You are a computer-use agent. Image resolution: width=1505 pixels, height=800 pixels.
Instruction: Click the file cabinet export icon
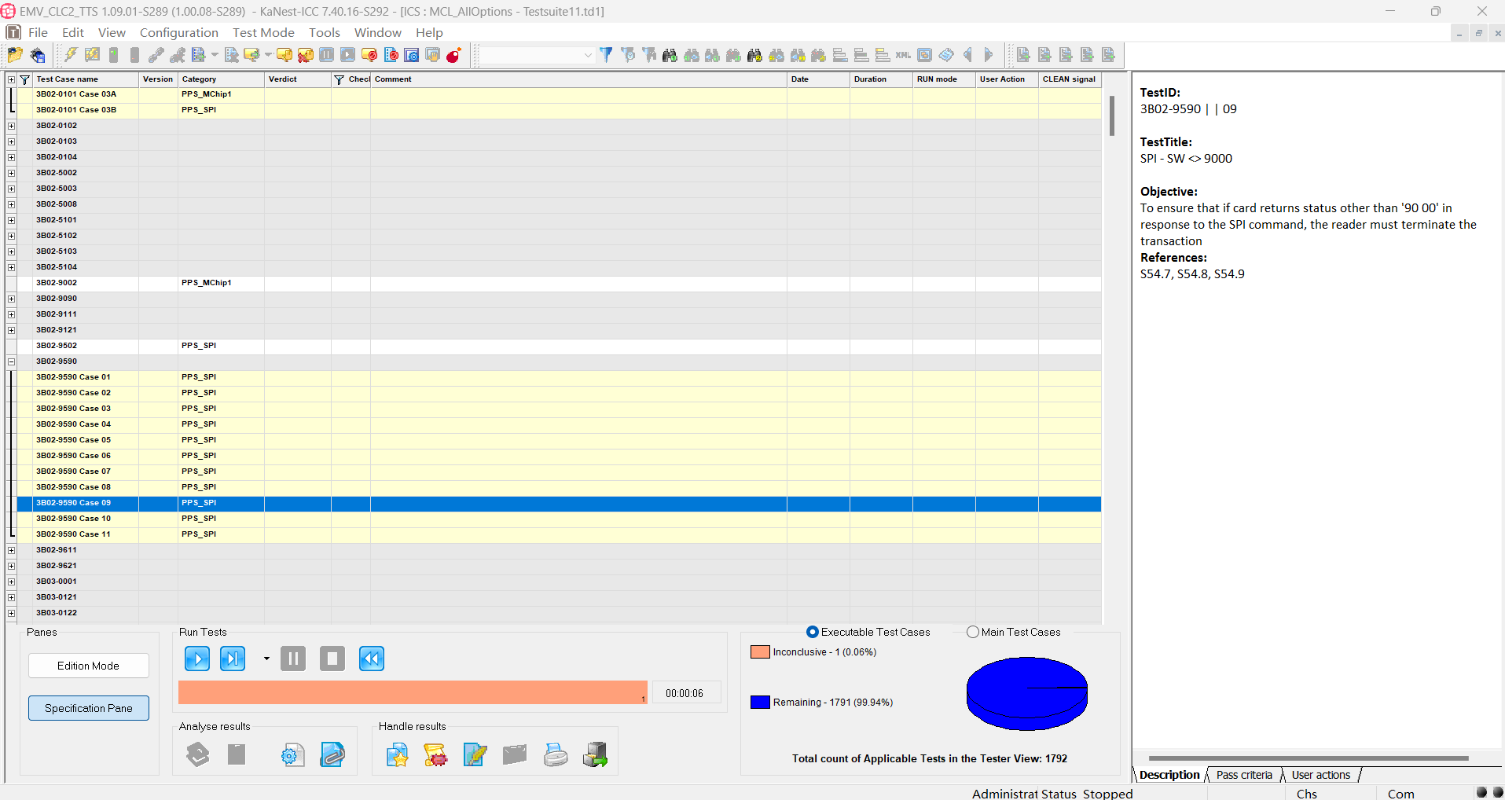(x=595, y=755)
